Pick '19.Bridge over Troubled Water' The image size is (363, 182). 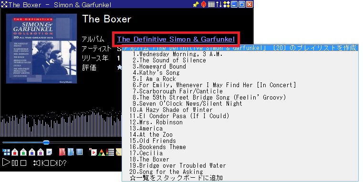[x=240, y=166]
